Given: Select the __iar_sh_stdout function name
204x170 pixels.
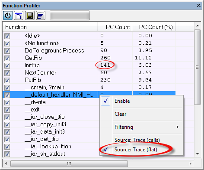Looking at the screenshot, I should coord(45,154).
